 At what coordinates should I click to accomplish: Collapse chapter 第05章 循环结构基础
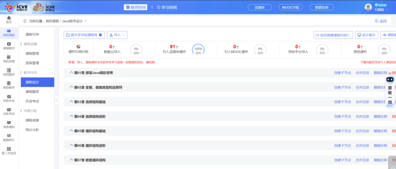point(71,131)
